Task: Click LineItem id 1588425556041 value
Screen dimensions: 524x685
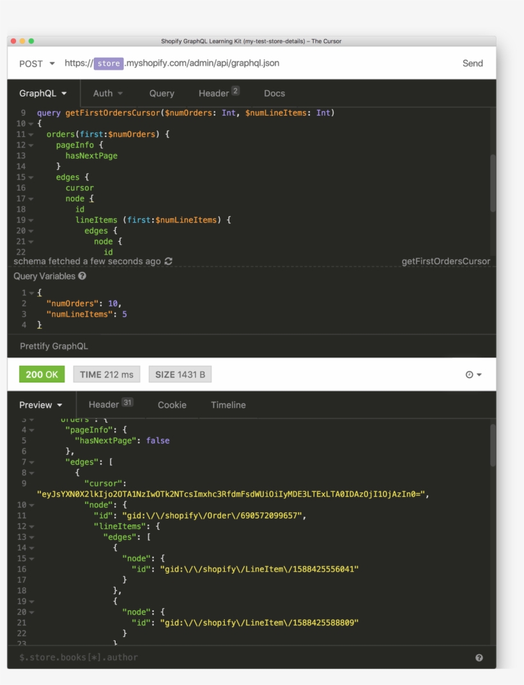Action: [259, 569]
